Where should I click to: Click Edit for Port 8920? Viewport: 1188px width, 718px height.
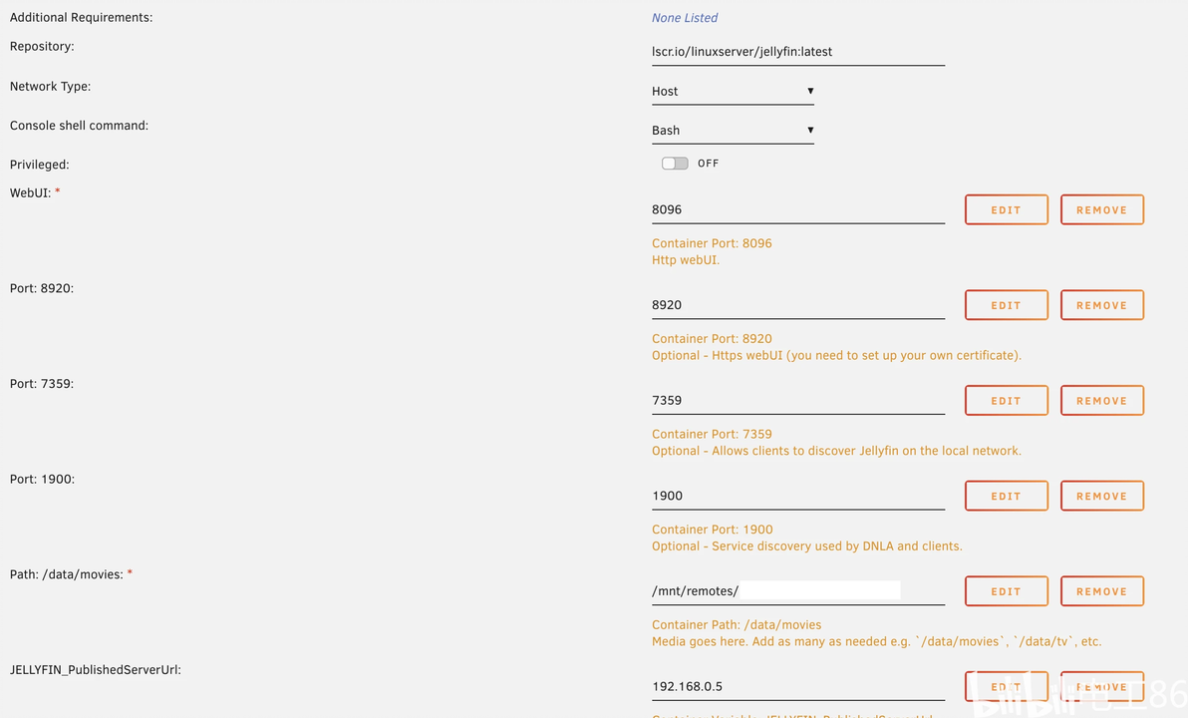[x=1006, y=306]
